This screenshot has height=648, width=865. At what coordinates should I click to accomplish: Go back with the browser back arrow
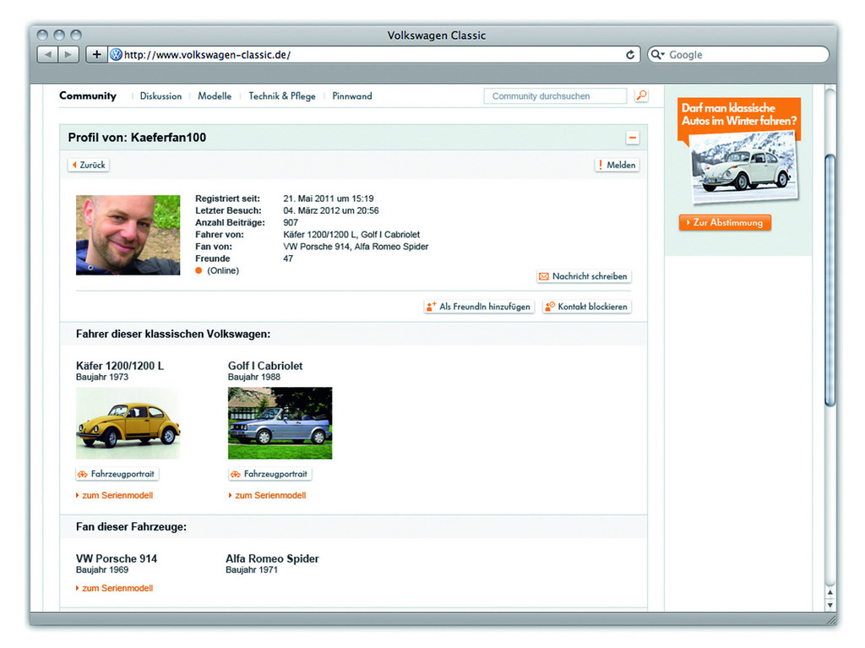(x=48, y=55)
